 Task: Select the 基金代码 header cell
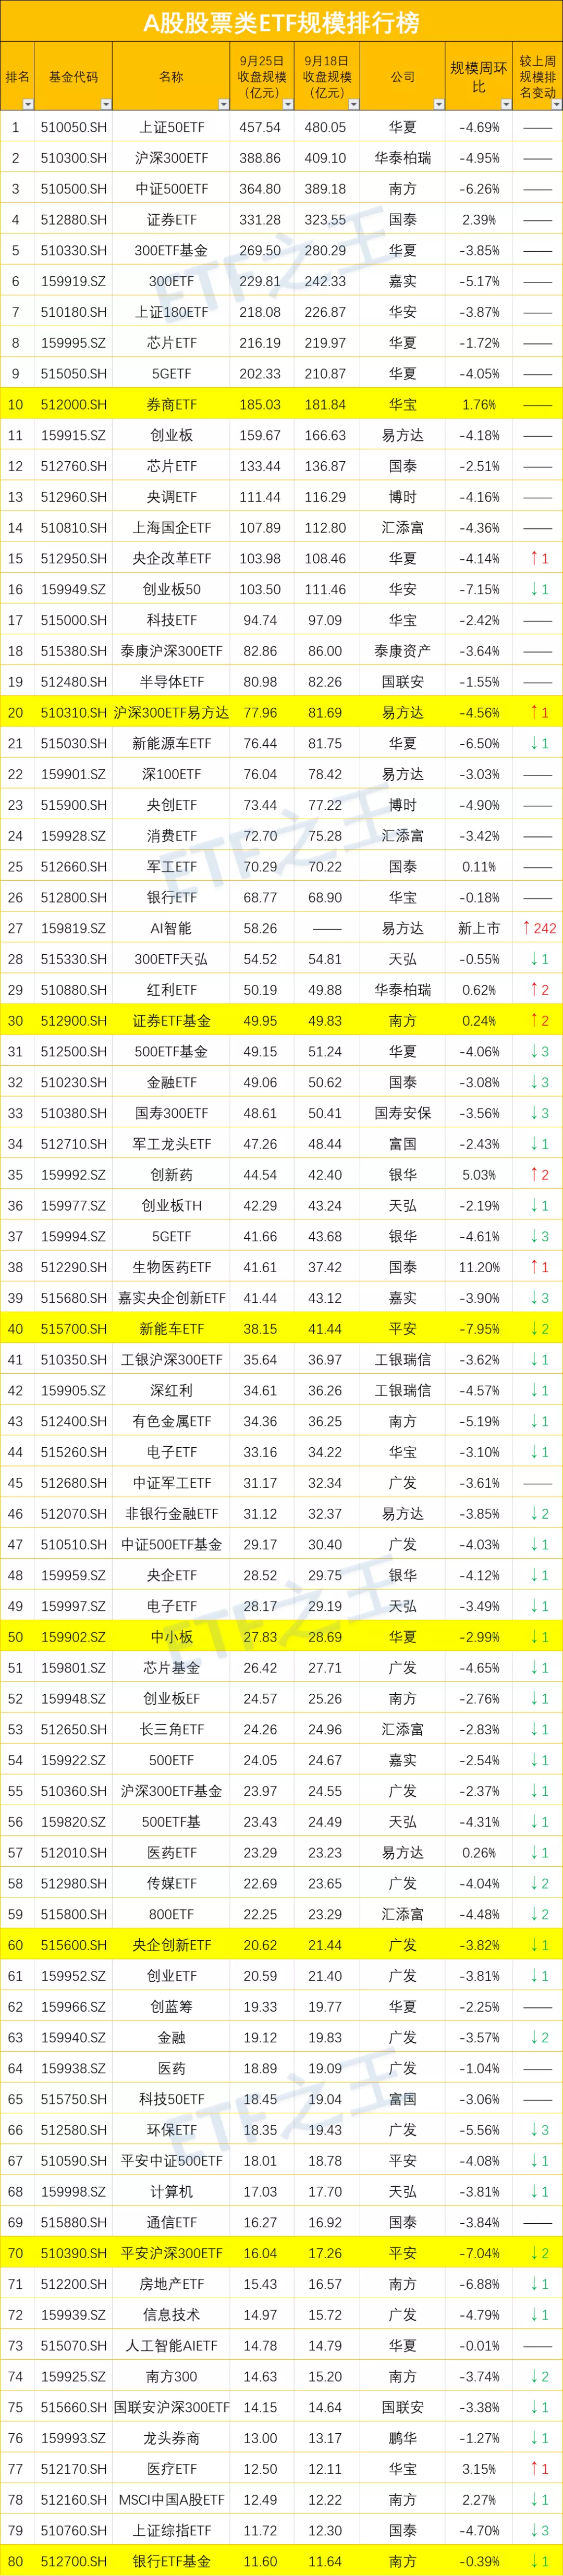pyautogui.click(x=73, y=77)
